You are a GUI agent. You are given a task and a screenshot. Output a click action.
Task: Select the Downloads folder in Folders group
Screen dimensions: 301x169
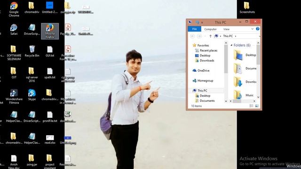click(245, 82)
